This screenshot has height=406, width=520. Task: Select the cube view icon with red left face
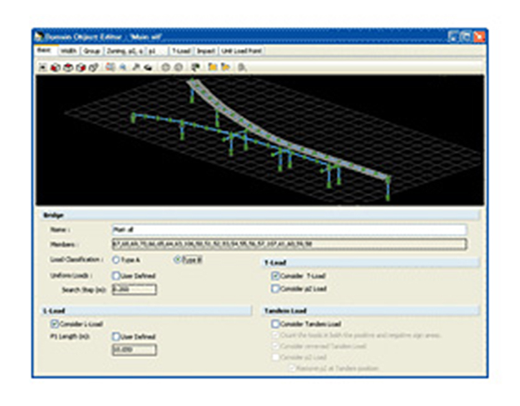[x=55, y=67]
